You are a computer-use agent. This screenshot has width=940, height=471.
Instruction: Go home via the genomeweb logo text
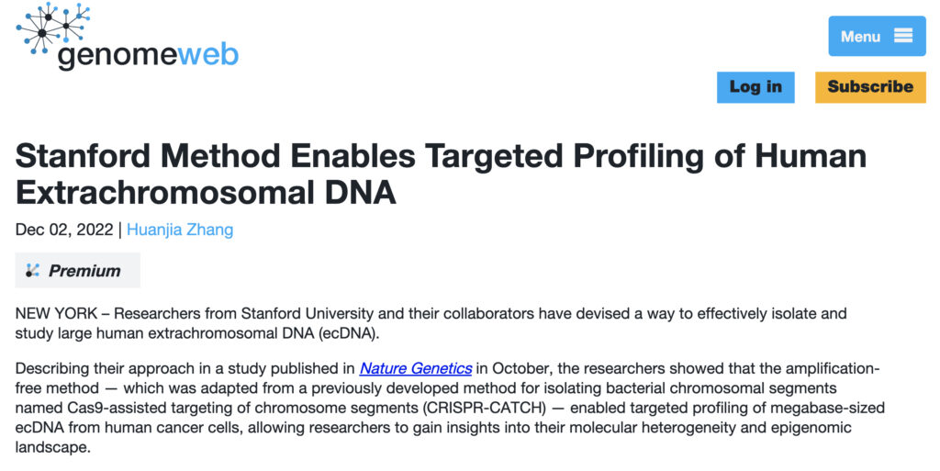(x=148, y=55)
